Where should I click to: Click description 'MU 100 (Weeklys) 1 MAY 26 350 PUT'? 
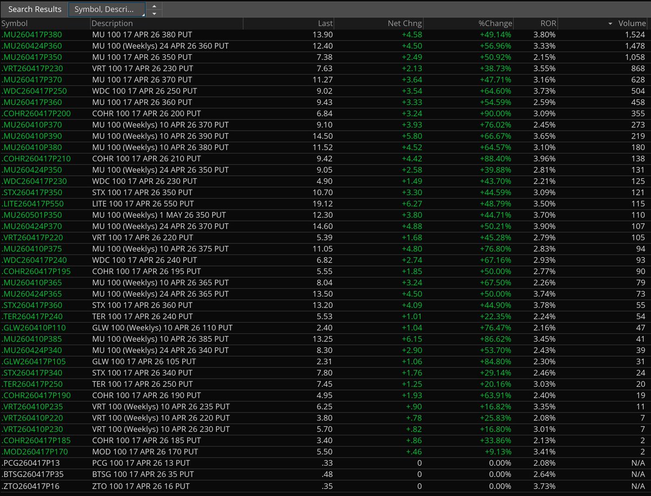159,215
